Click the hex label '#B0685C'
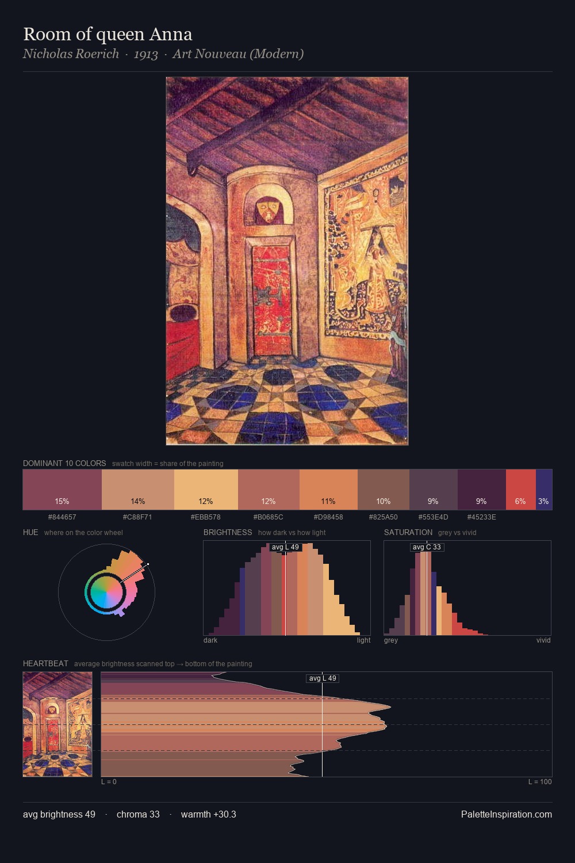 click(269, 517)
